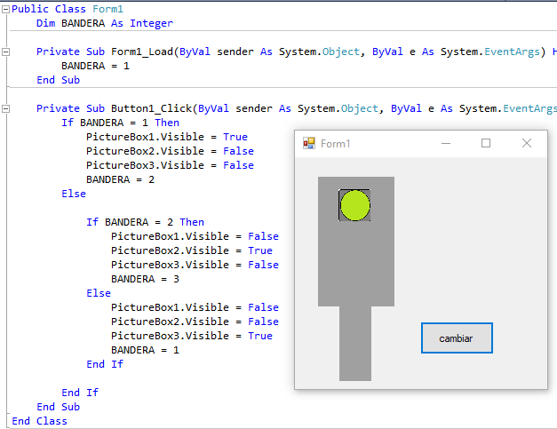Click 'PictureBox2.Visible = True' line
Viewport: 557px width, 429px height.
tap(192, 250)
